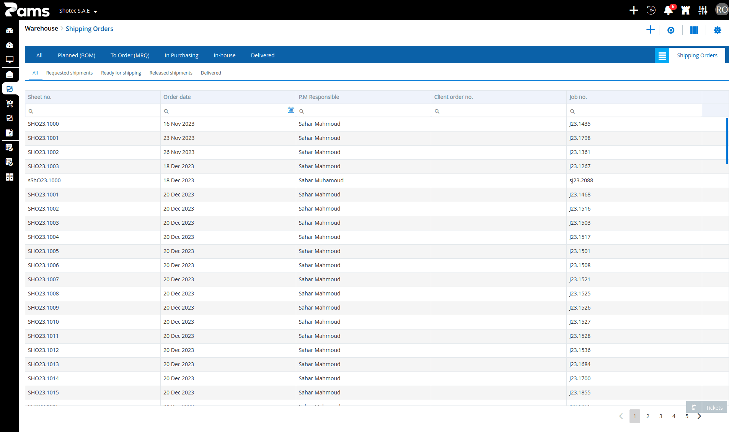Click the add new shipping order plus icon
The image size is (729, 438).
click(x=650, y=30)
